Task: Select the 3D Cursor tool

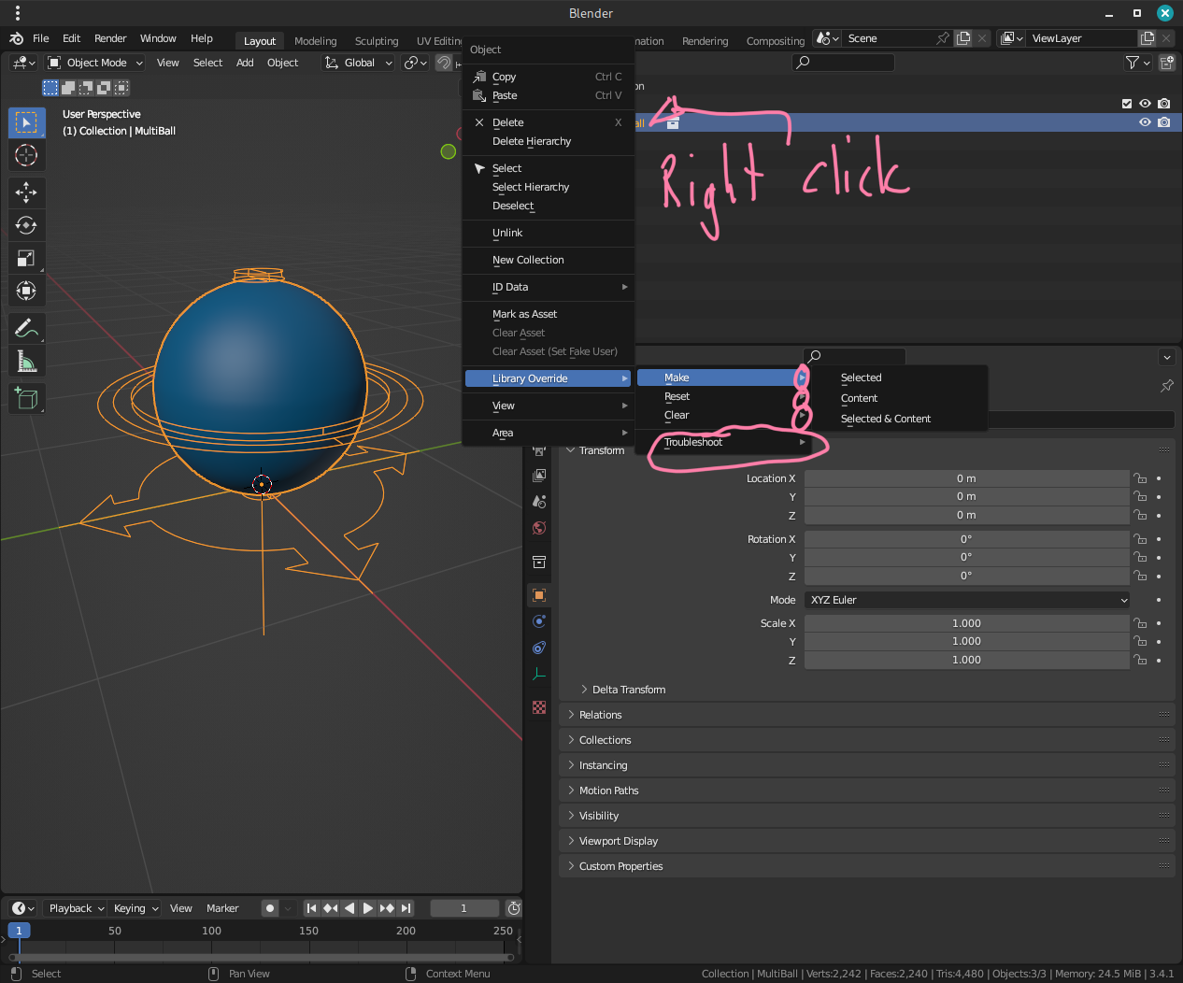Action: [26, 155]
